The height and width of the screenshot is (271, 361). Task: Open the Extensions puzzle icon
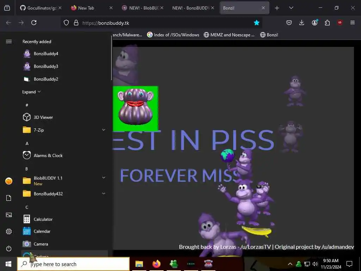click(327, 23)
